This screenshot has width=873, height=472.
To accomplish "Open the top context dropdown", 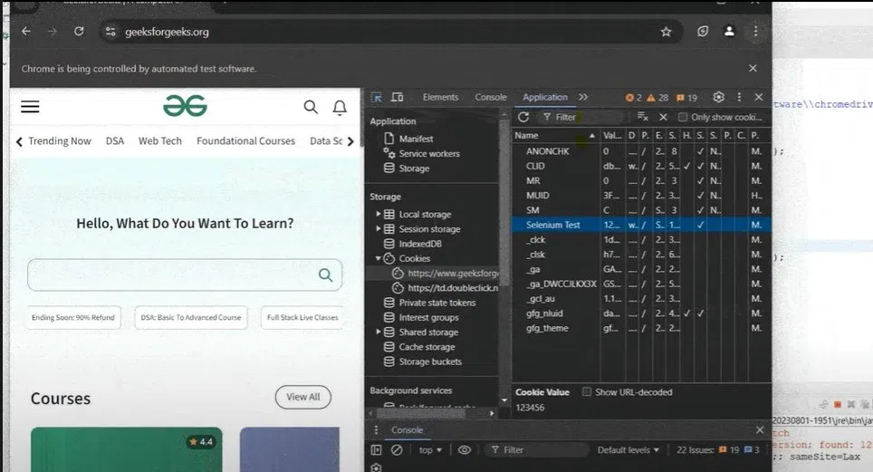I will [x=430, y=449].
